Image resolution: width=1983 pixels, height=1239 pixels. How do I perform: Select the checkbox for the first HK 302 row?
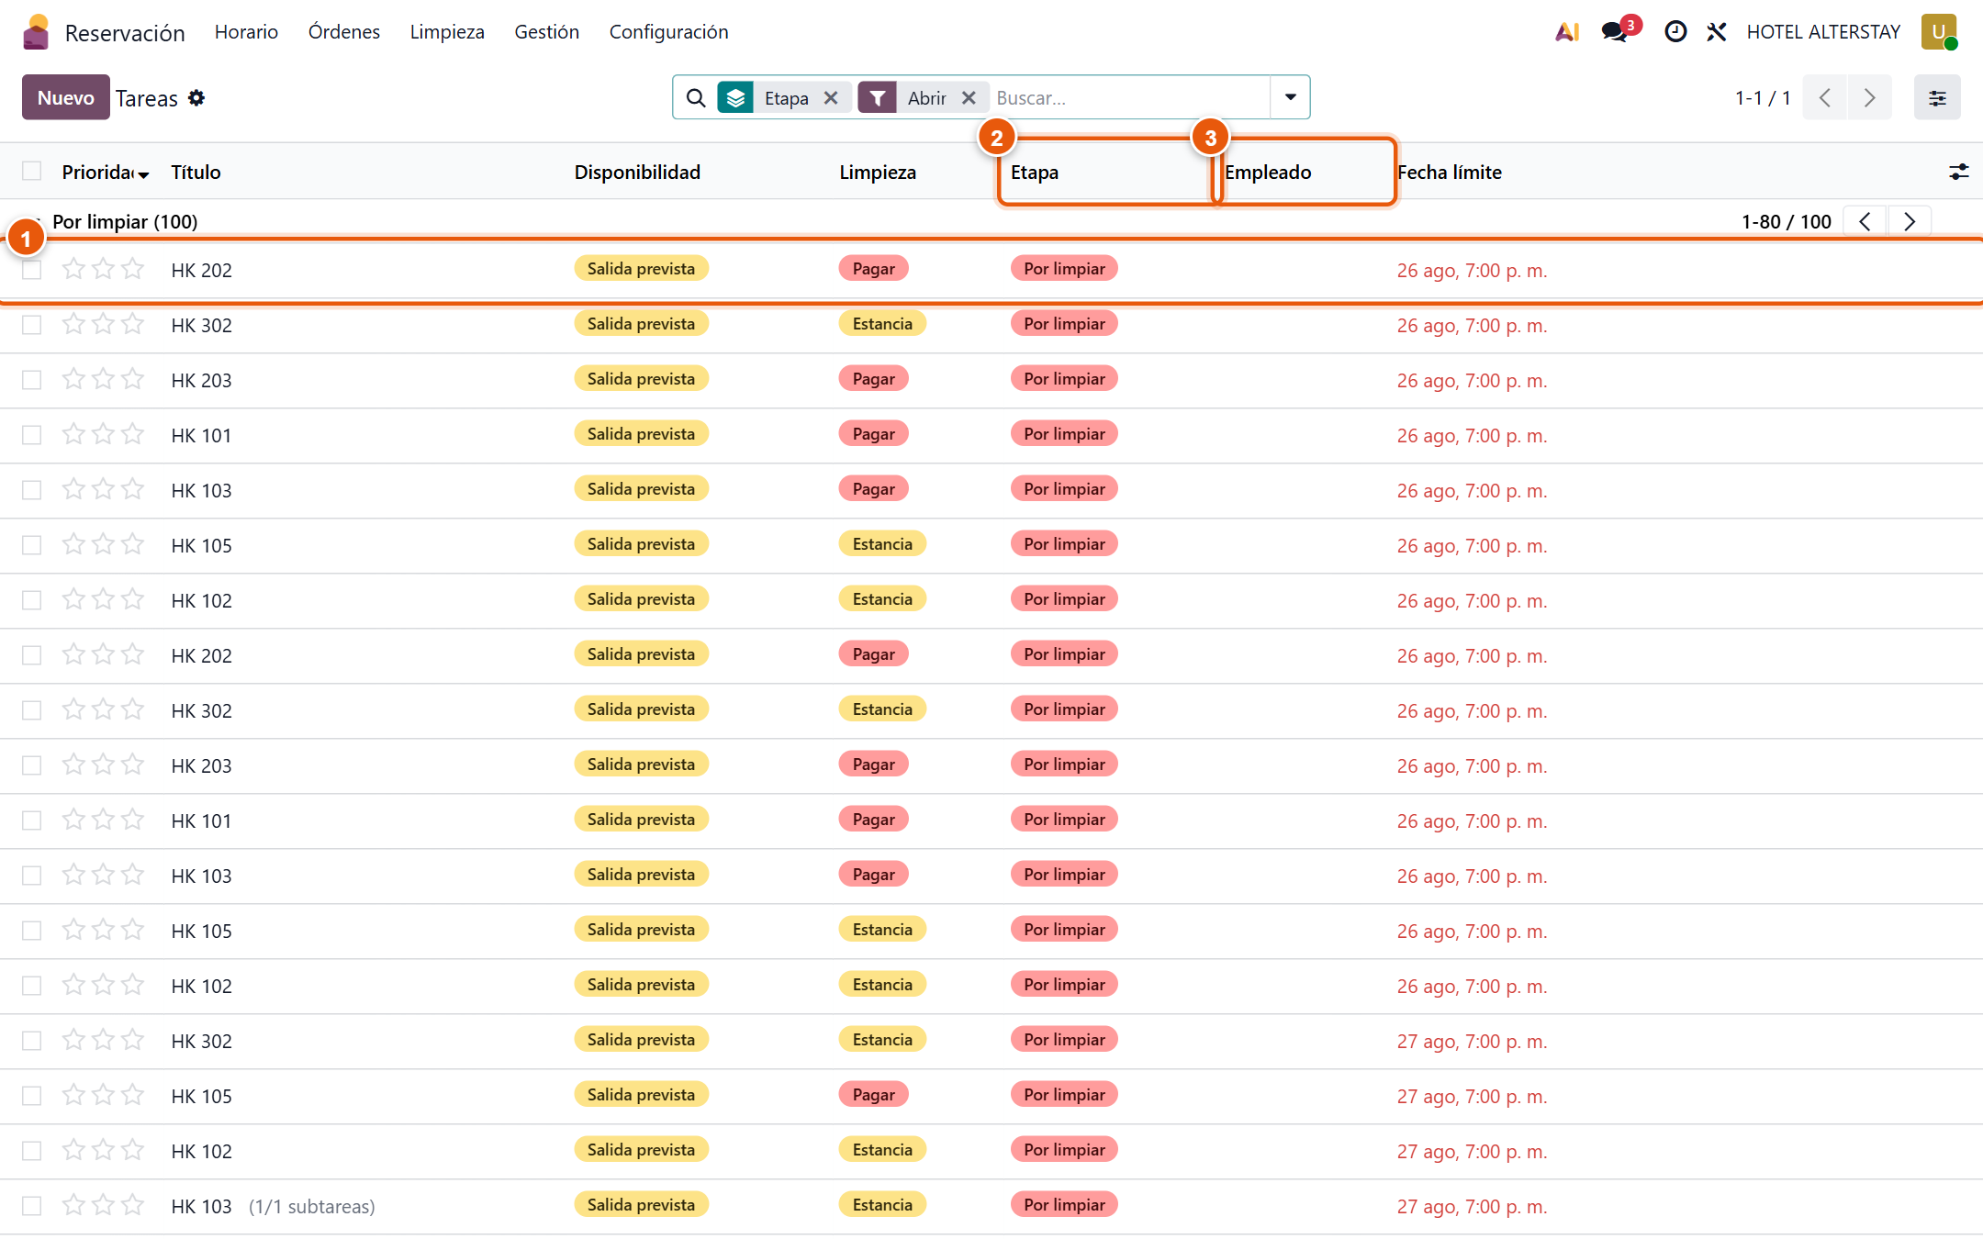pos(32,325)
